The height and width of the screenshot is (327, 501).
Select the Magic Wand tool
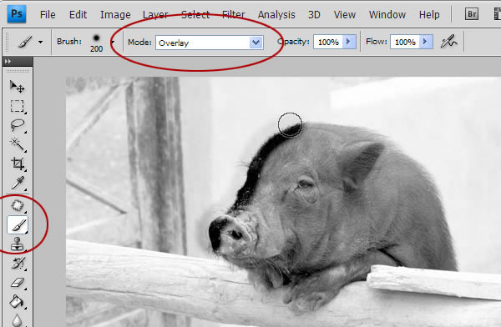[x=18, y=144]
